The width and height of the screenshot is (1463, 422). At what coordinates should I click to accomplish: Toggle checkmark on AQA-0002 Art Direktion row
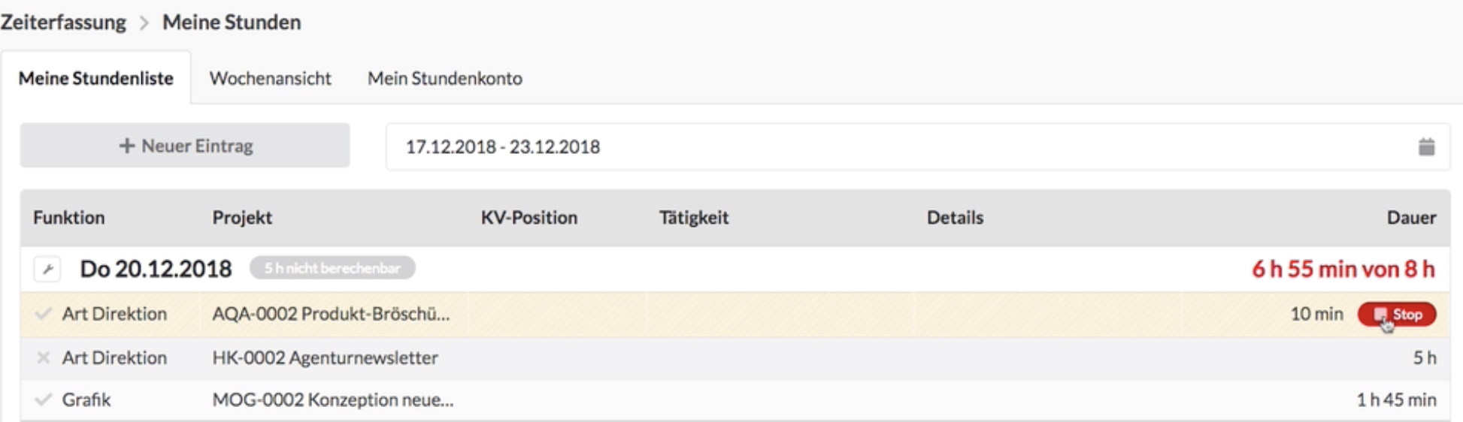pyautogui.click(x=44, y=314)
